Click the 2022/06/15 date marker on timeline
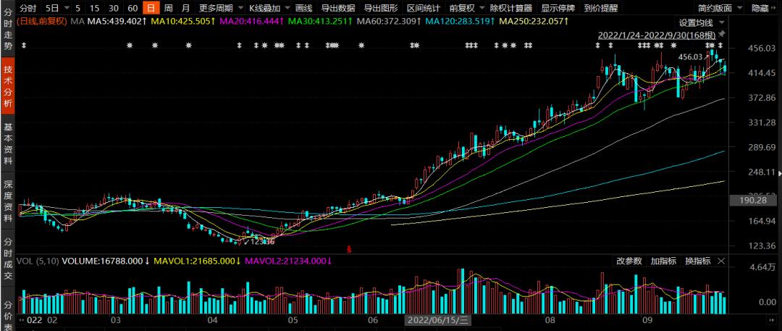This screenshot has height=331, width=782. tap(437, 319)
